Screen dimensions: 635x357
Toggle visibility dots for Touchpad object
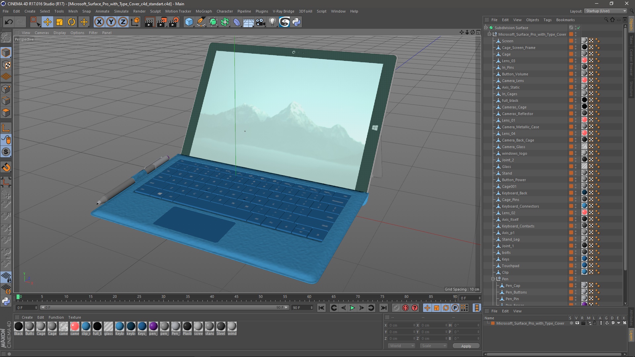(575, 266)
